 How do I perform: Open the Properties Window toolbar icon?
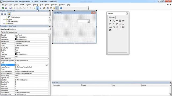tap(51, 8)
